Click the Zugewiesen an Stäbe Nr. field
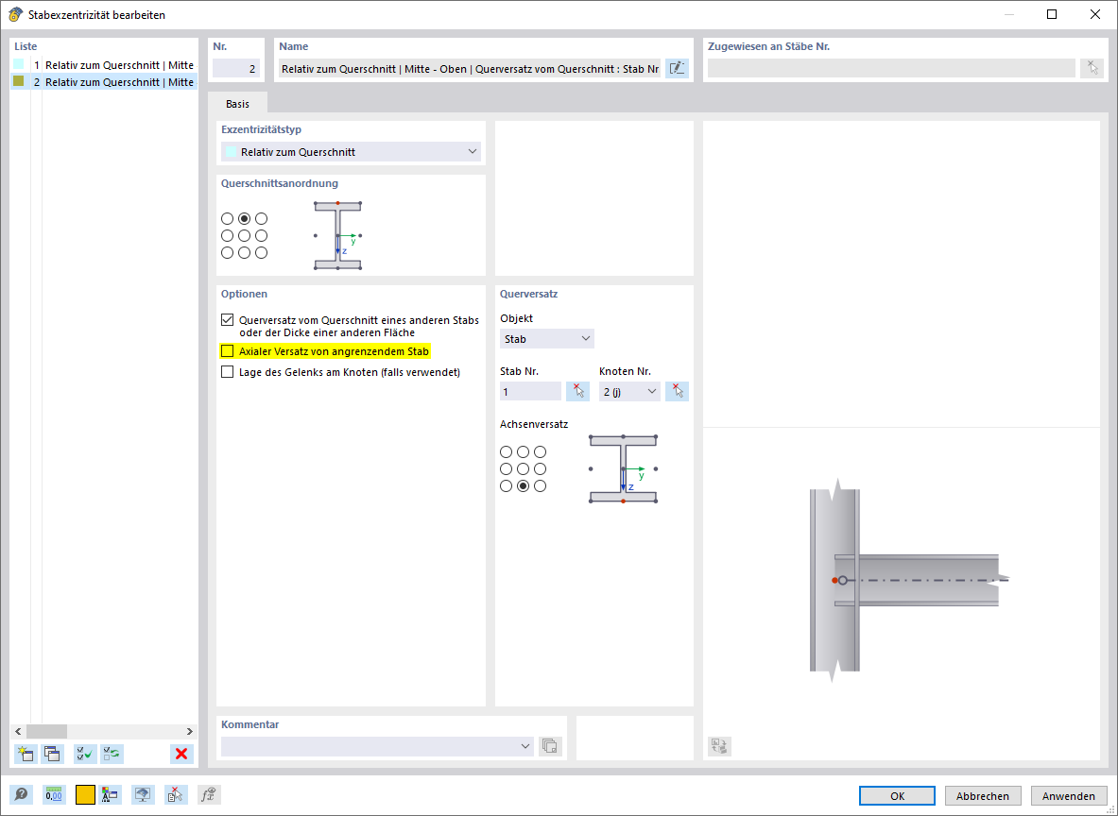The image size is (1118, 816). click(x=891, y=68)
